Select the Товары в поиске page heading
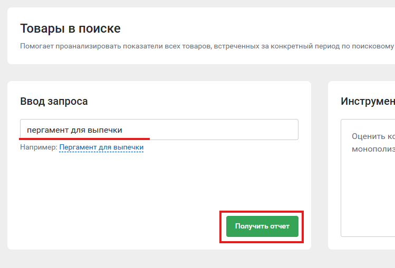The image size is (395, 268). pos(70,28)
